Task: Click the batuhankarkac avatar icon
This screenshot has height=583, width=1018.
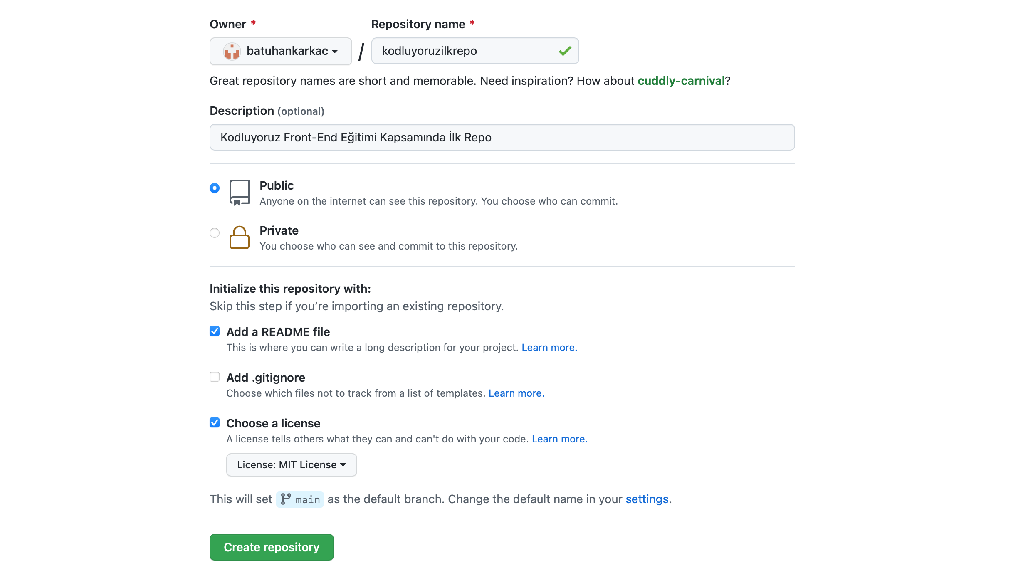Action: pyautogui.click(x=232, y=51)
